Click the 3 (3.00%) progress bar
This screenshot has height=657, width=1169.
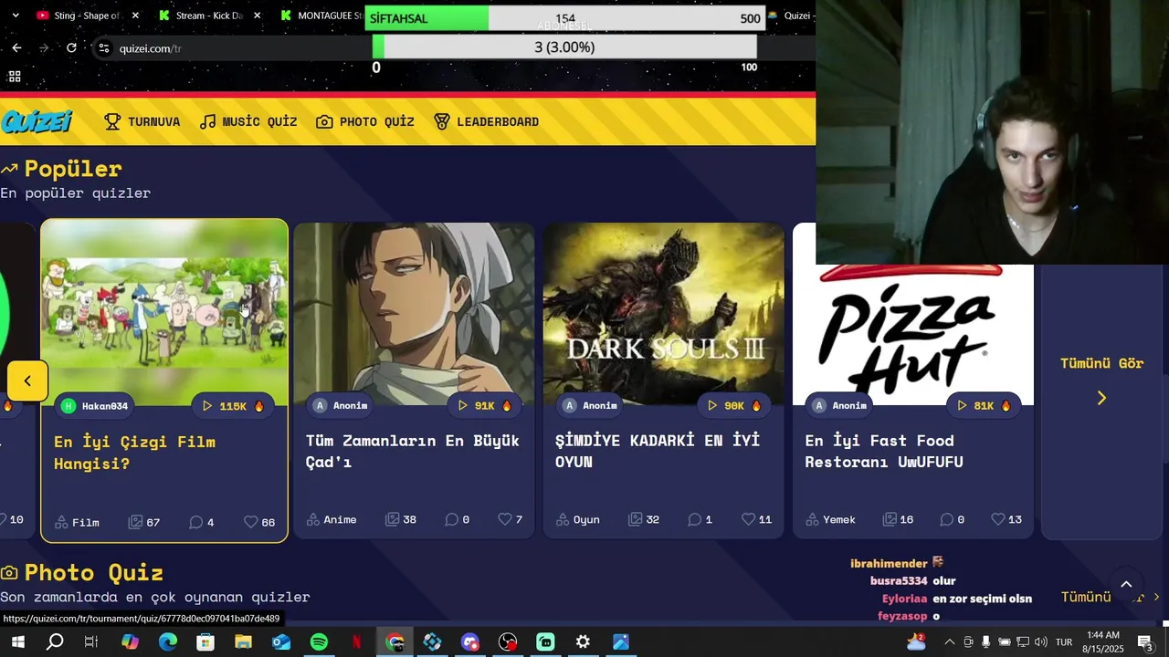(x=564, y=47)
